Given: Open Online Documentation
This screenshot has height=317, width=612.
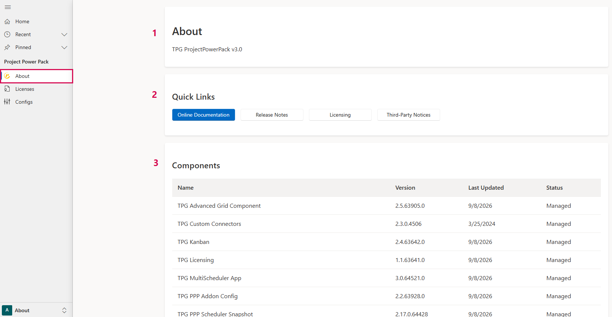Looking at the screenshot, I should (x=204, y=115).
